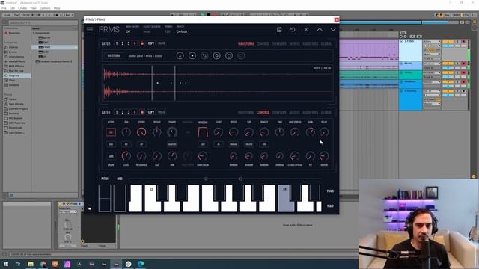
Task: Click the Reverb knob
Action: (324, 156)
